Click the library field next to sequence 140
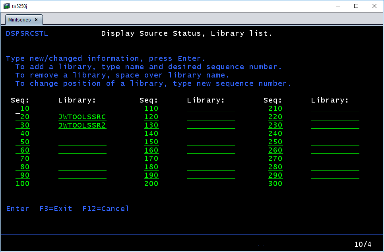The height and width of the screenshot is (252, 384). coord(211,134)
